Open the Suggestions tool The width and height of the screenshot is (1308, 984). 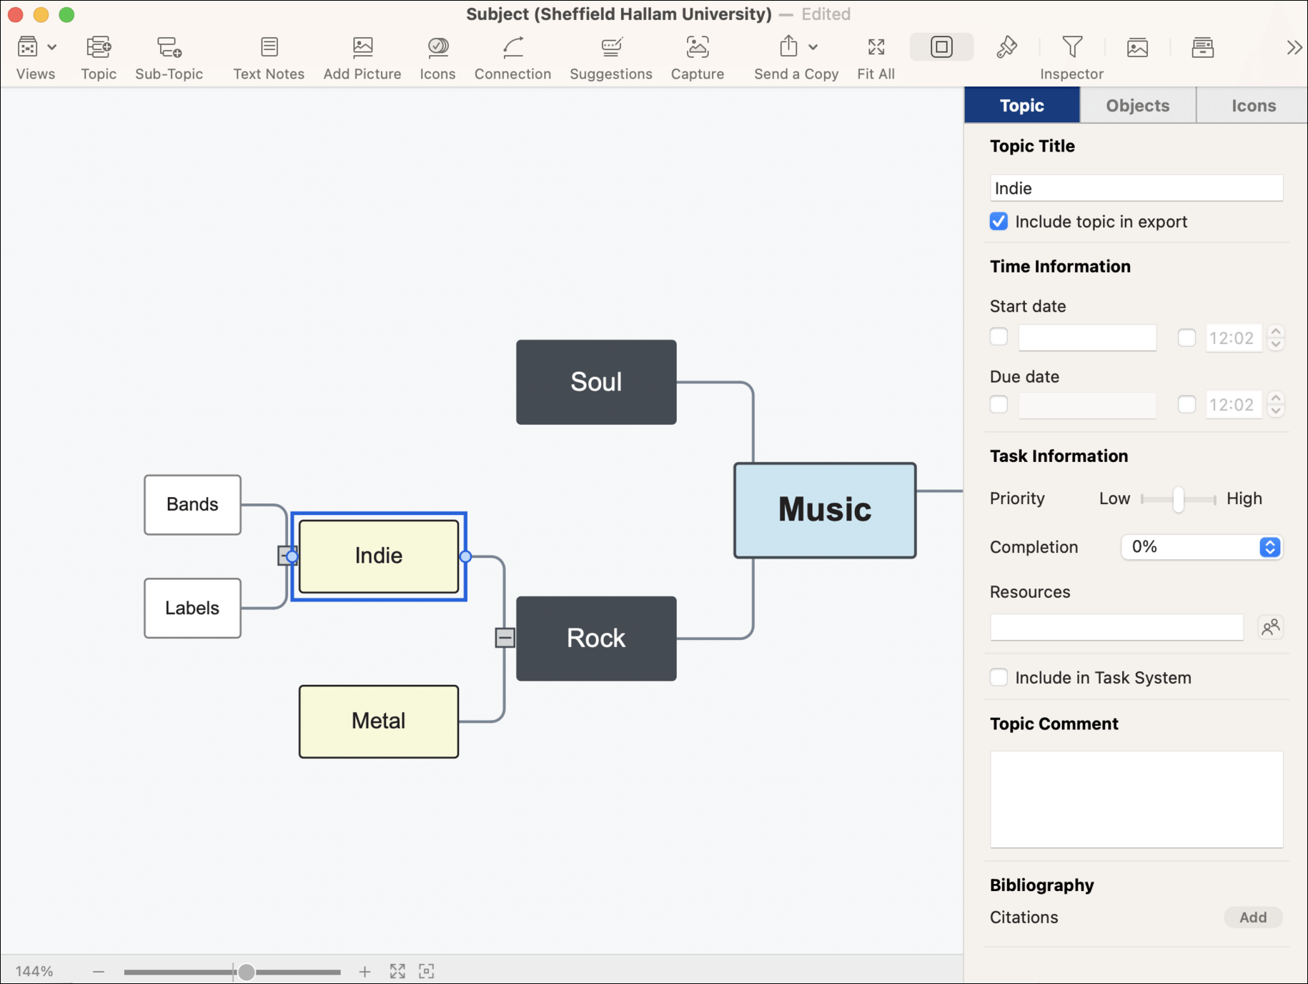click(x=611, y=48)
